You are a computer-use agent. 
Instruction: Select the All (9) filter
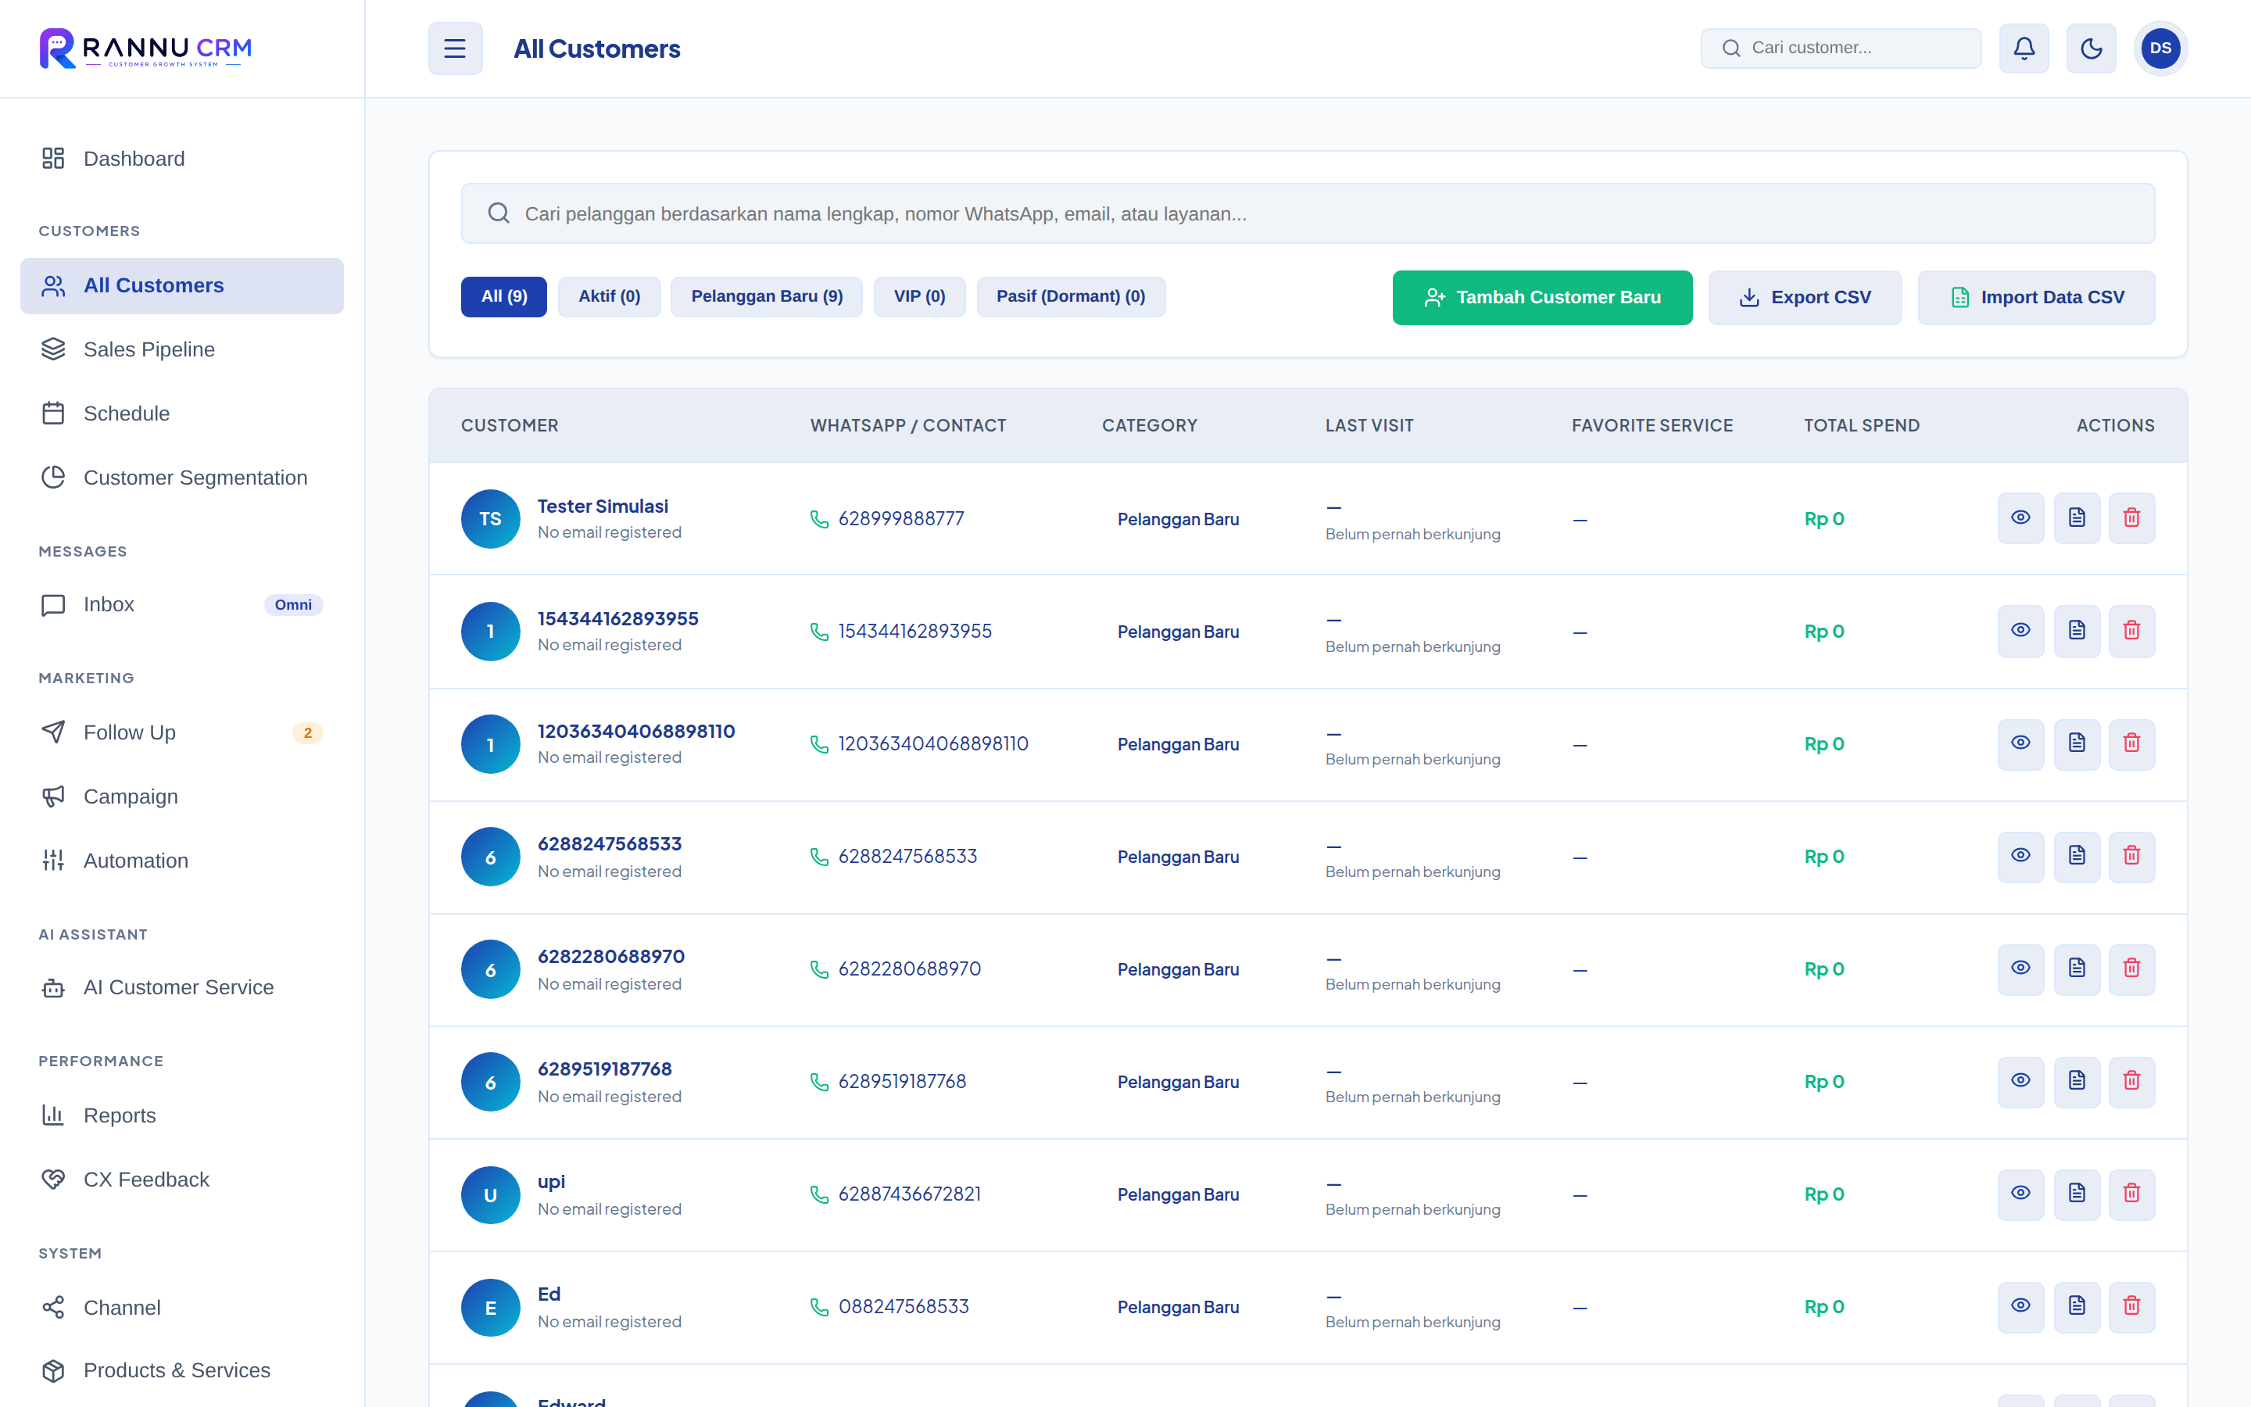tap(504, 297)
